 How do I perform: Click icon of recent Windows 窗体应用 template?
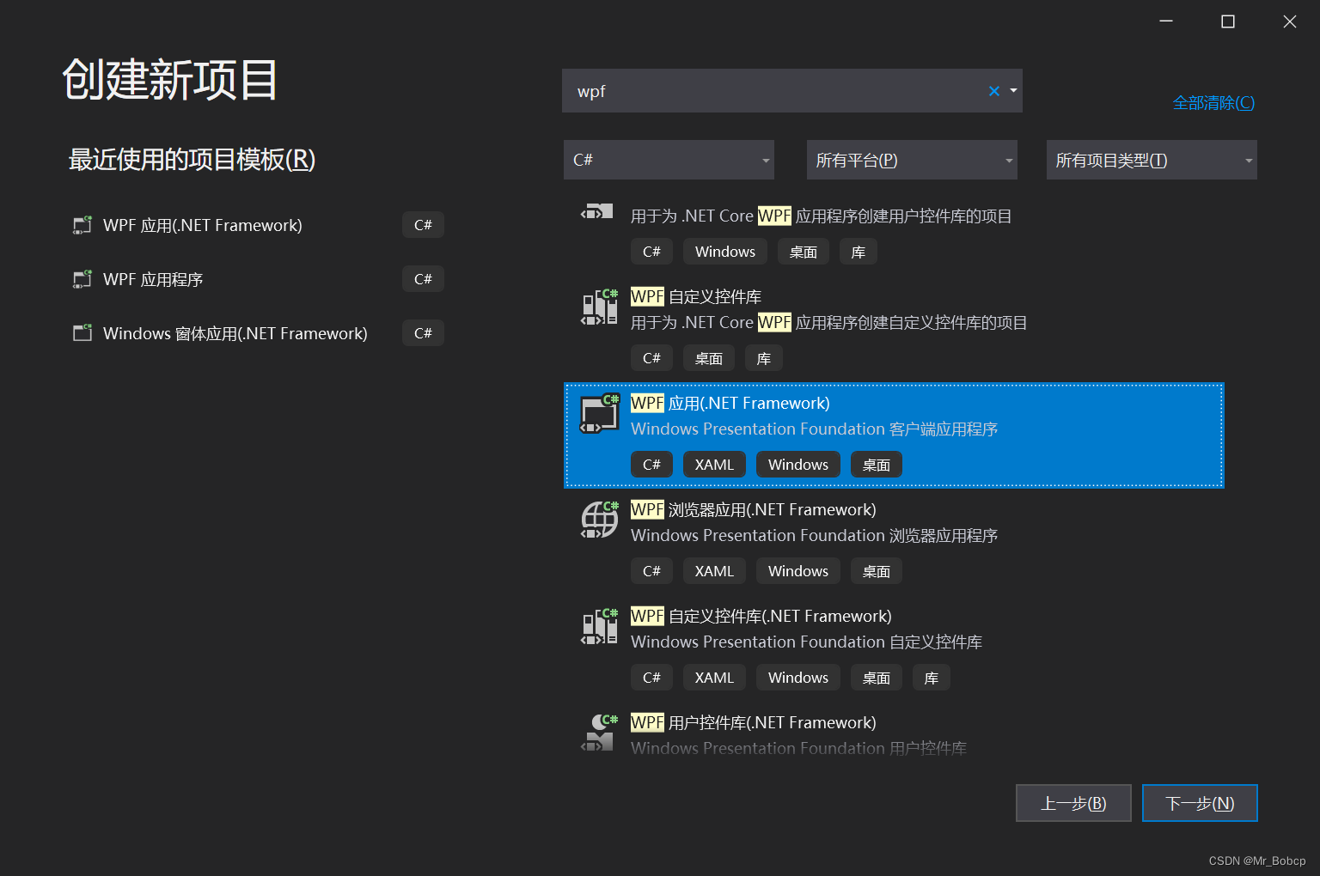pos(82,333)
